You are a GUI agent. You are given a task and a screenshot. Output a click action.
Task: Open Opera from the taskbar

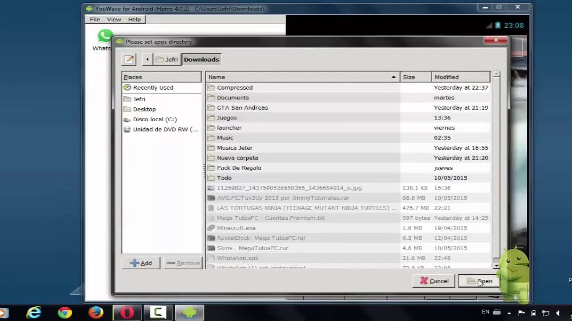[x=127, y=313]
